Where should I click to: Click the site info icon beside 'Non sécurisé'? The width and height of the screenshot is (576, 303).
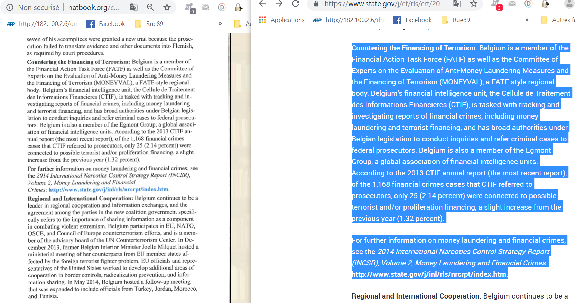coord(10,7)
